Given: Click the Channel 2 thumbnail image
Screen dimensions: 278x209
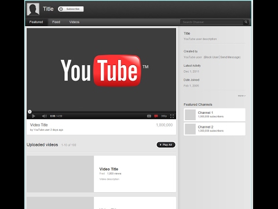Looking at the screenshot, I should point(191,129).
